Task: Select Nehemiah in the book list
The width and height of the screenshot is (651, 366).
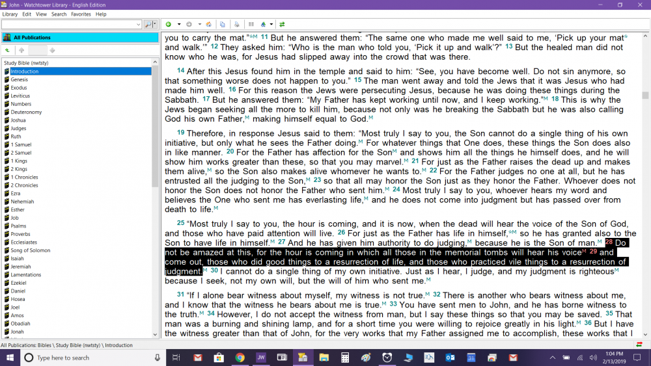Action: pyautogui.click(x=22, y=202)
